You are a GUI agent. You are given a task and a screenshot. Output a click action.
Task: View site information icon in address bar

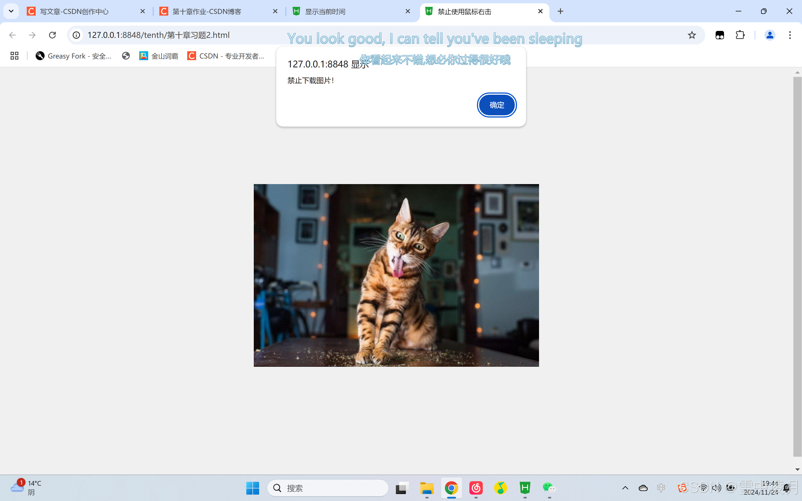pos(77,35)
